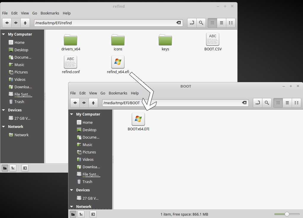Collapse Devices section in refind sidebar
The image size is (303, 218).
pos(4,110)
